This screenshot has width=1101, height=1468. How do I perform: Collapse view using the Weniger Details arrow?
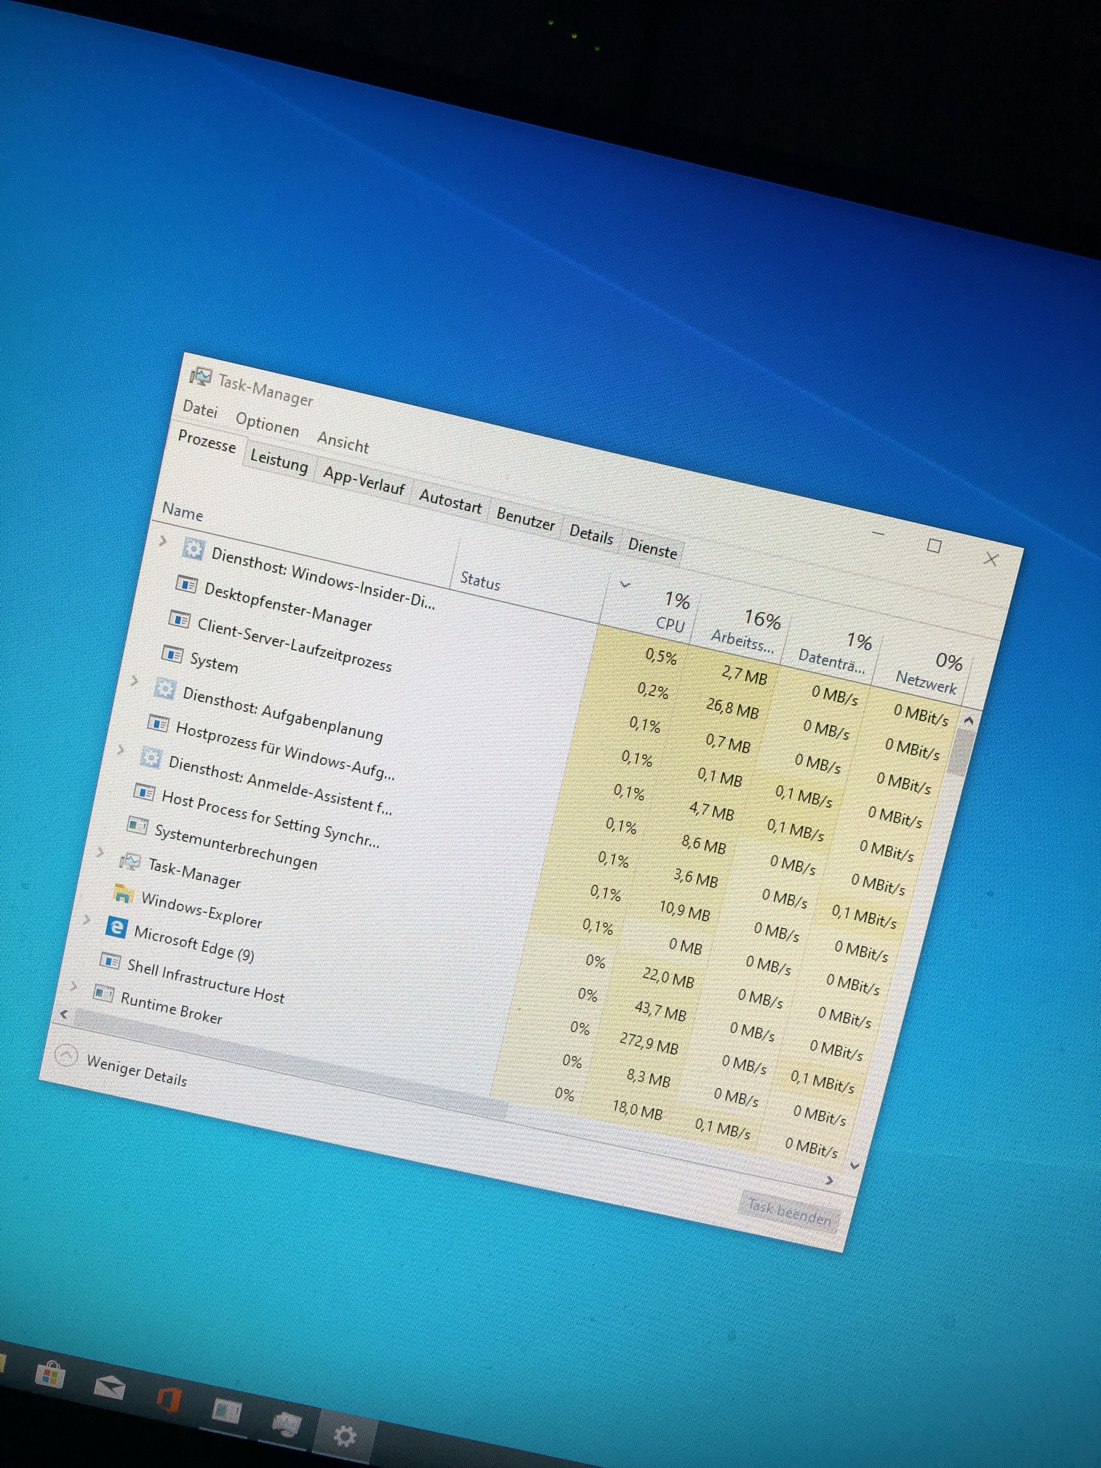click(66, 1055)
